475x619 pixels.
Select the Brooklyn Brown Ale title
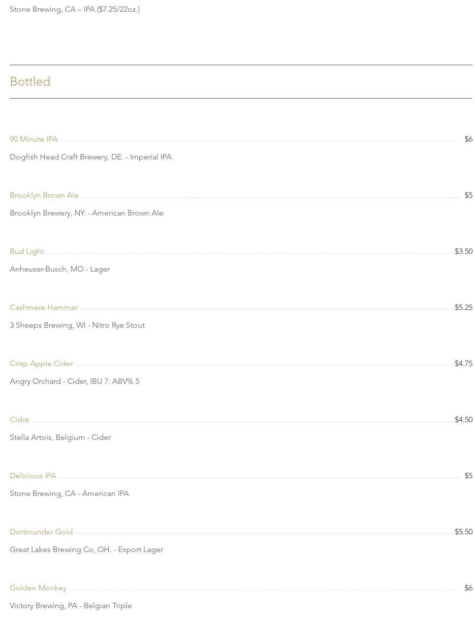(44, 195)
